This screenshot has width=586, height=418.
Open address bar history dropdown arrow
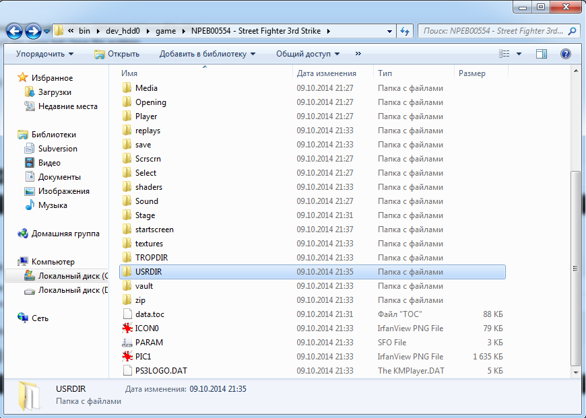pyautogui.click(x=389, y=32)
